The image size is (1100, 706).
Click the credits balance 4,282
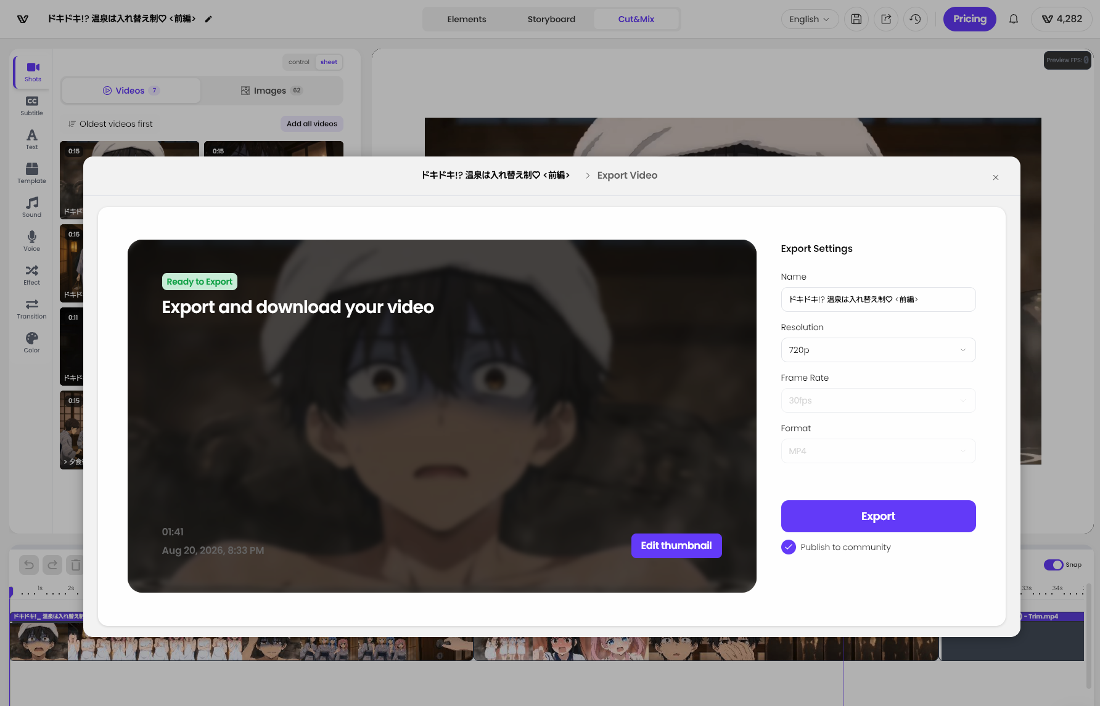coord(1062,19)
